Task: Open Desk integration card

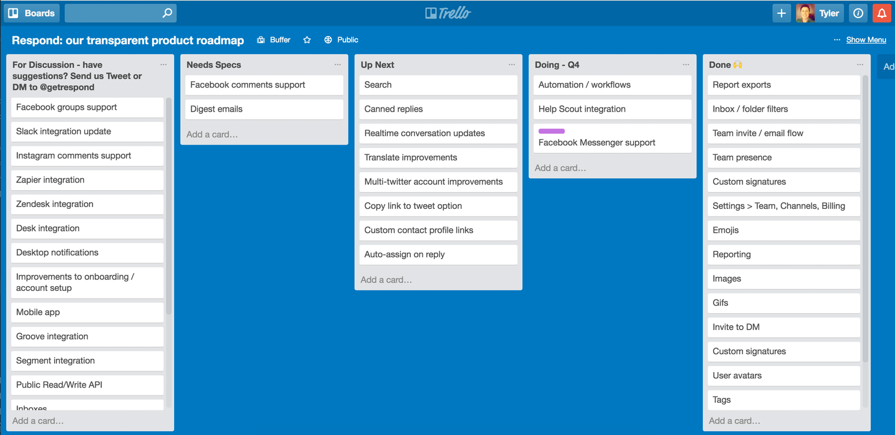Action: pos(87,229)
